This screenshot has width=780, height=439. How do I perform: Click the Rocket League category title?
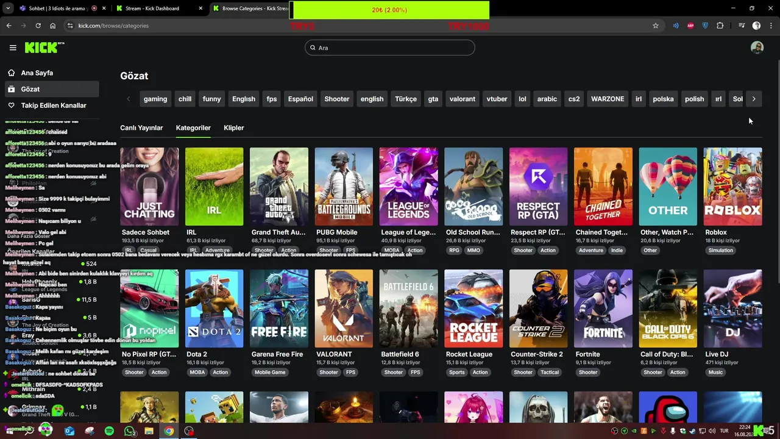(x=469, y=354)
